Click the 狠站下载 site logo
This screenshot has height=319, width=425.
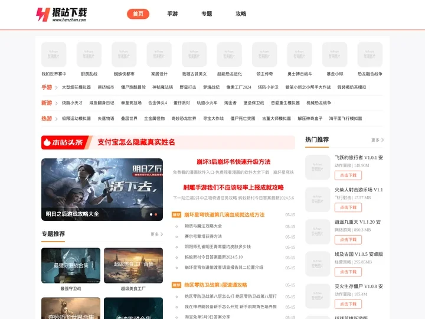click(x=61, y=15)
